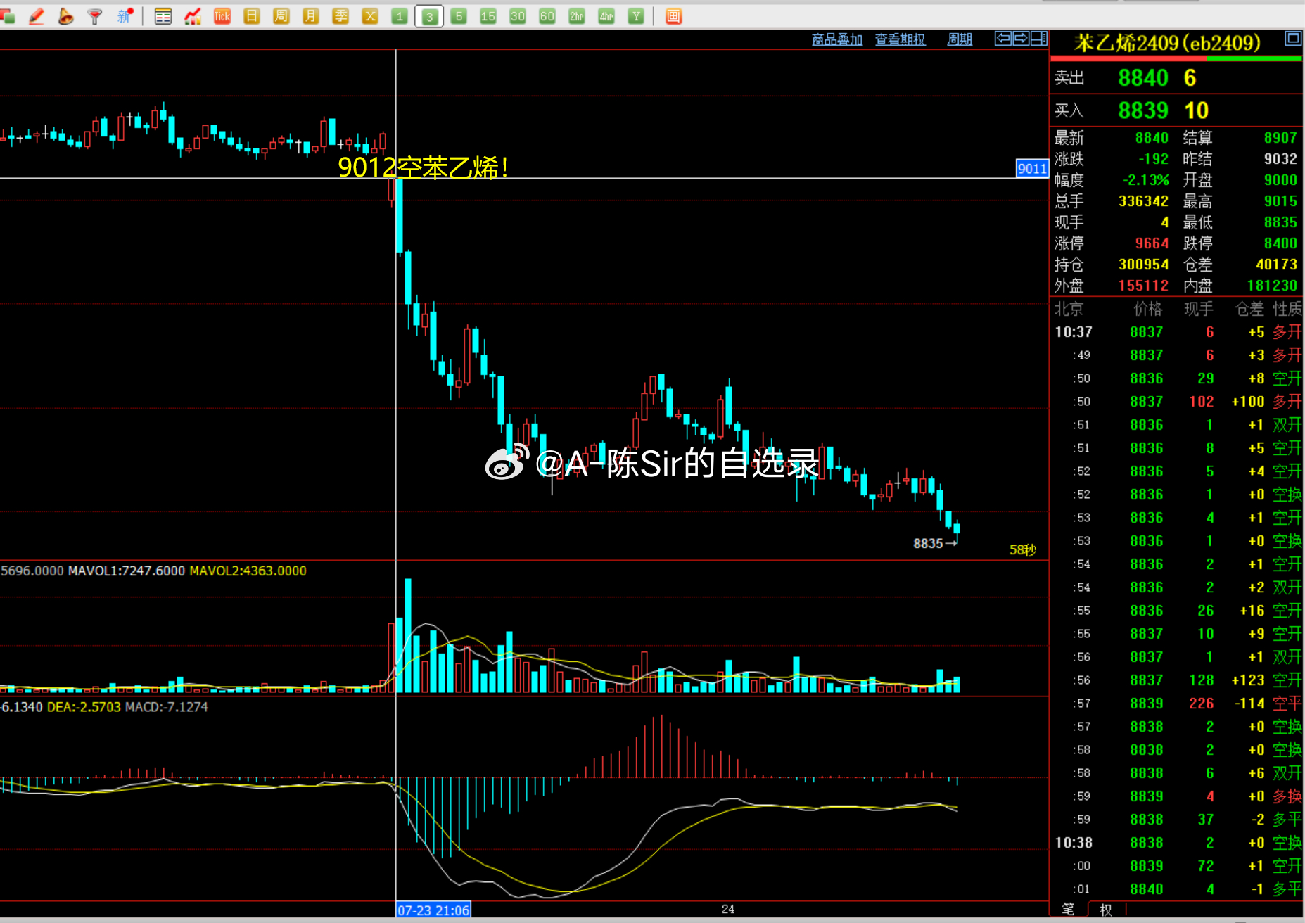Click the 9011 crosshair price label
This screenshot has width=1305, height=923.
1032,168
